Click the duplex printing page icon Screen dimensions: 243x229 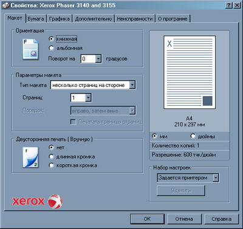pyautogui.click(x=30, y=157)
